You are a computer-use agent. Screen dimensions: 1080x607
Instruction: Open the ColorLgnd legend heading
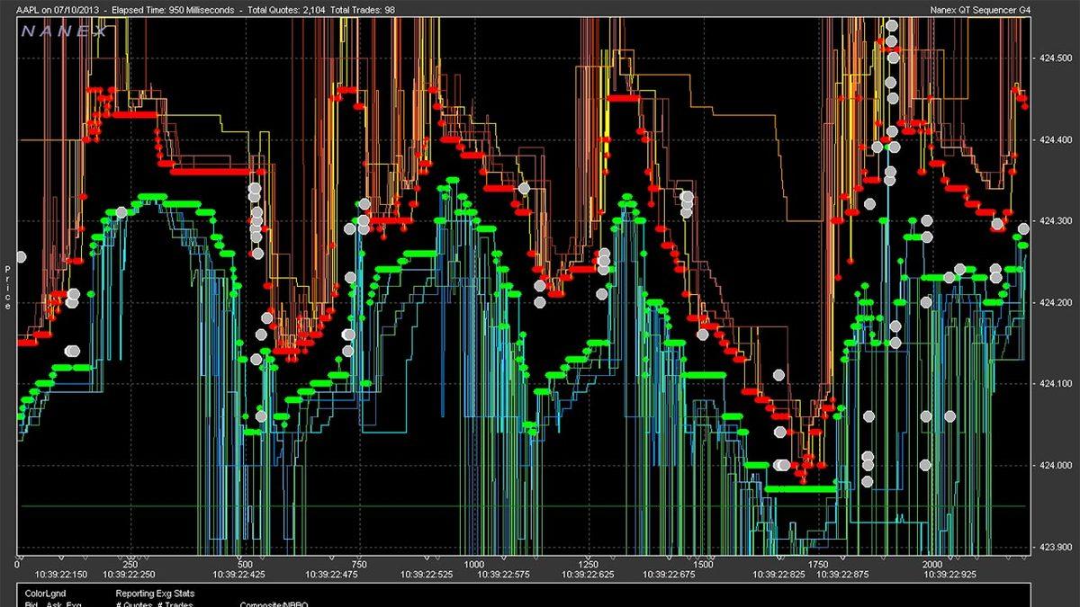point(45,594)
